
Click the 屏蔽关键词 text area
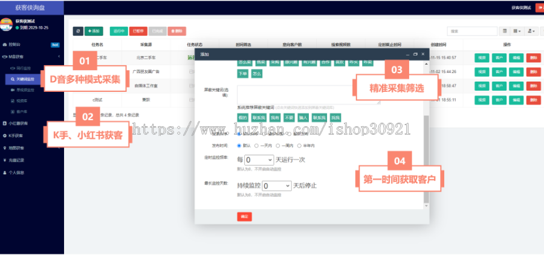click(308, 94)
